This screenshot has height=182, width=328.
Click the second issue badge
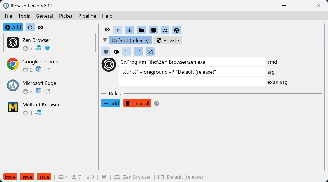point(27,177)
